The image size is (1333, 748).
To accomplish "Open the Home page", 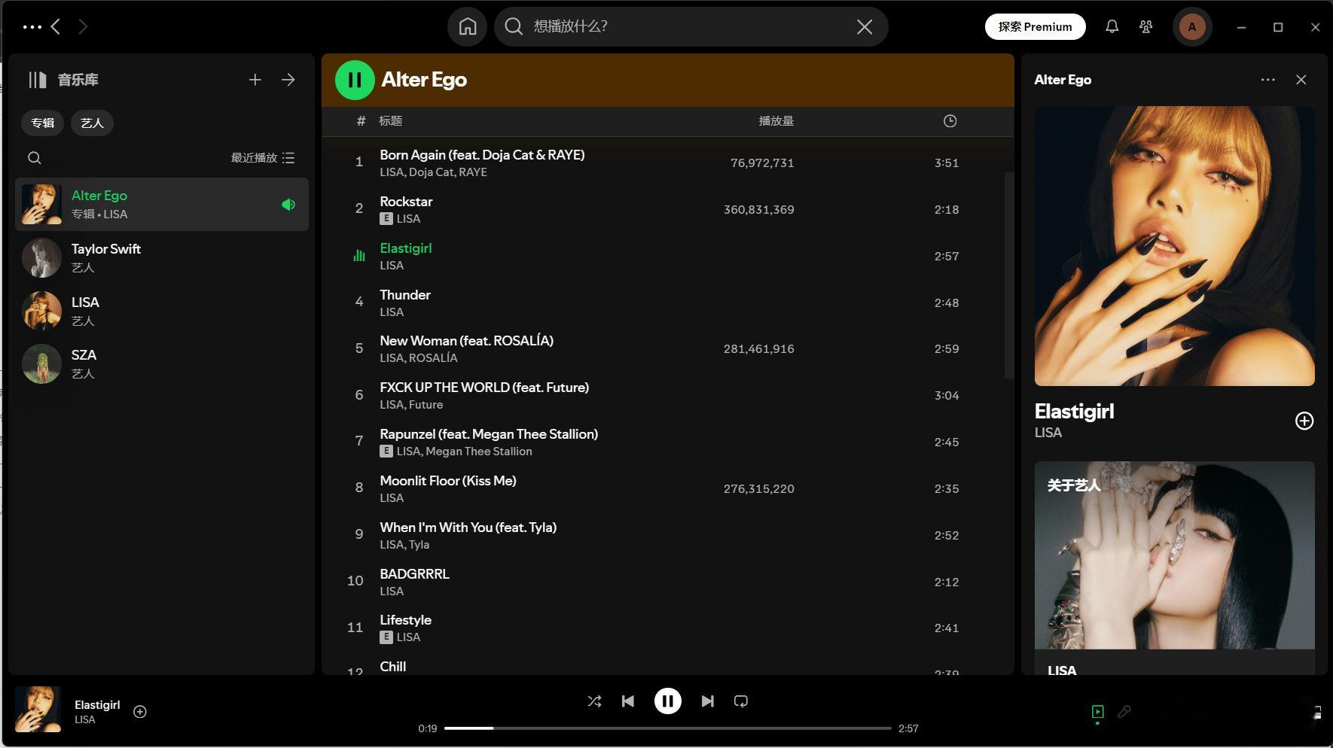I will pyautogui.click(x=468, y=27).
